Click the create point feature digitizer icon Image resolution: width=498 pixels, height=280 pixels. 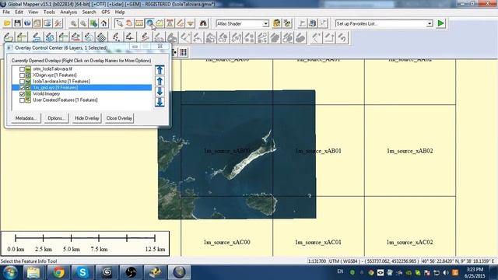116,37
